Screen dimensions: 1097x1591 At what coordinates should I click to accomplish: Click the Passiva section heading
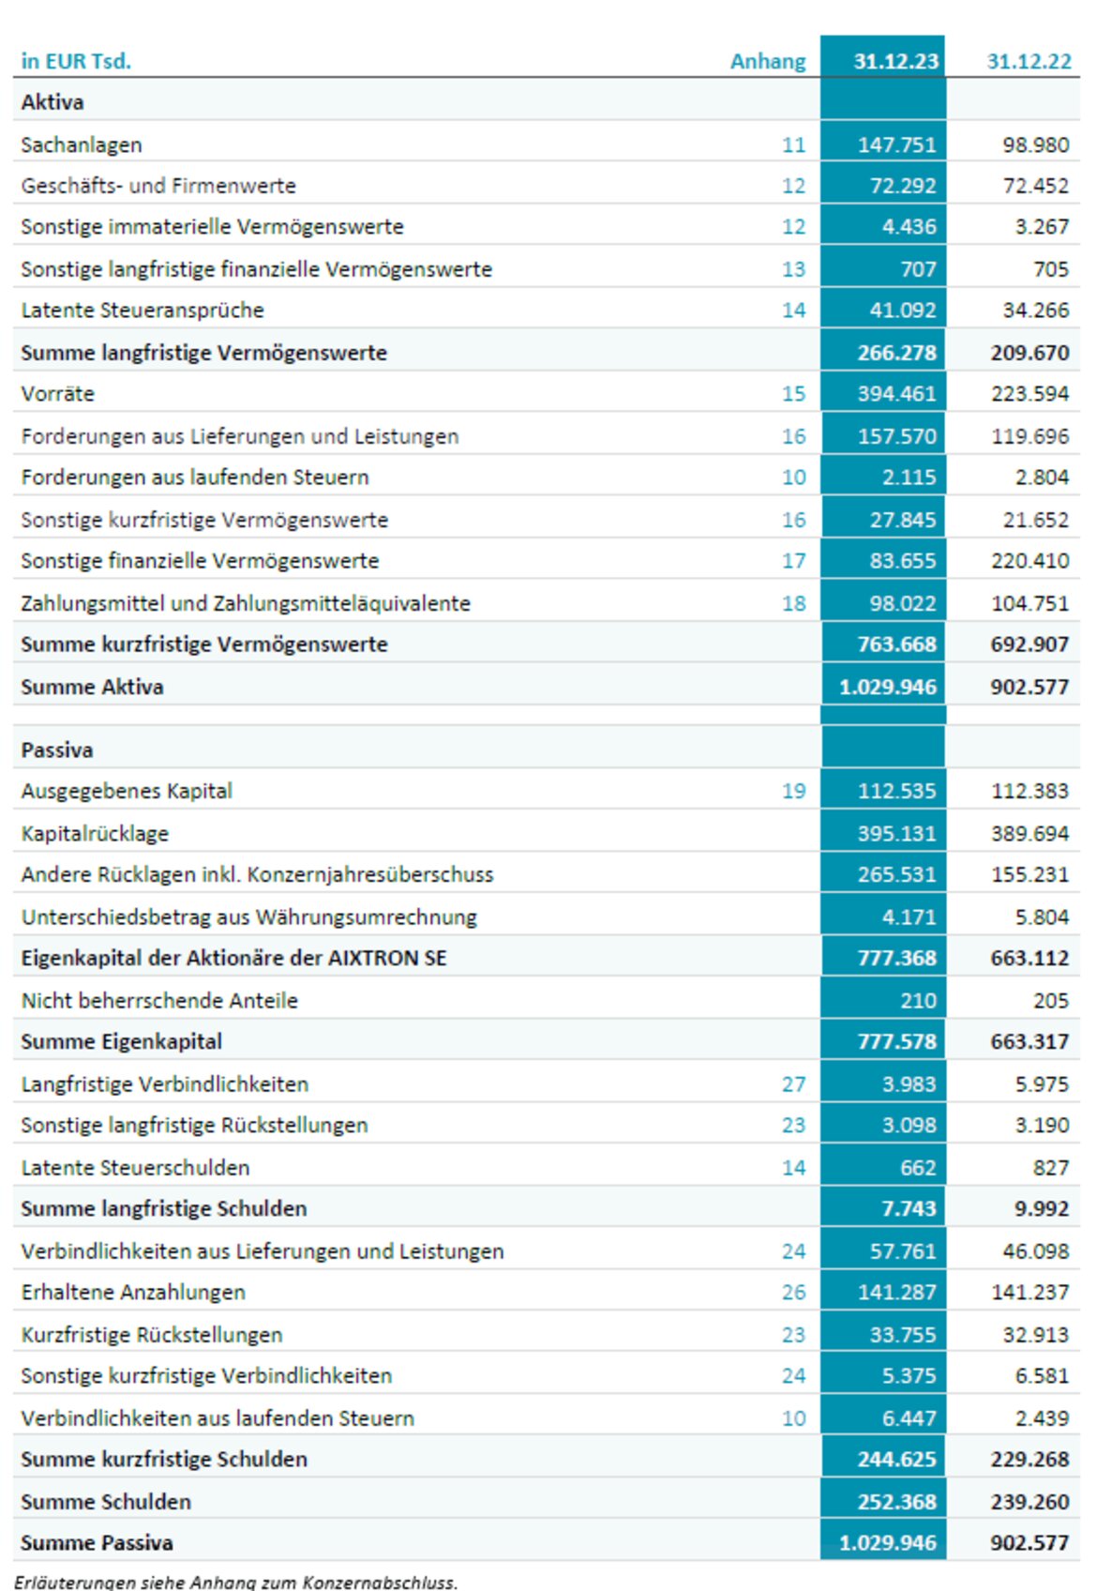pyautogui.click(x=57, y=750)
